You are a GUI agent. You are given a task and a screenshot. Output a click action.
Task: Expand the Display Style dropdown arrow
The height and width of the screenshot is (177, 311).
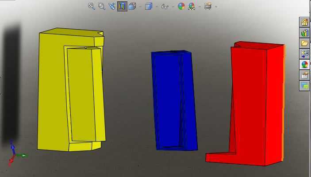pyautogui.click(x=157, y=7)
